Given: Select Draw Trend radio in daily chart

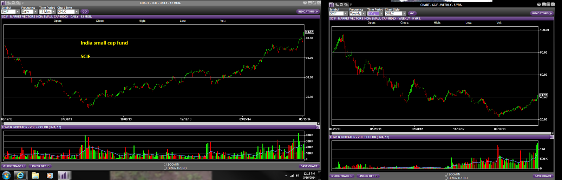Looking at the screenshot, I should click(x=165, y=168).
